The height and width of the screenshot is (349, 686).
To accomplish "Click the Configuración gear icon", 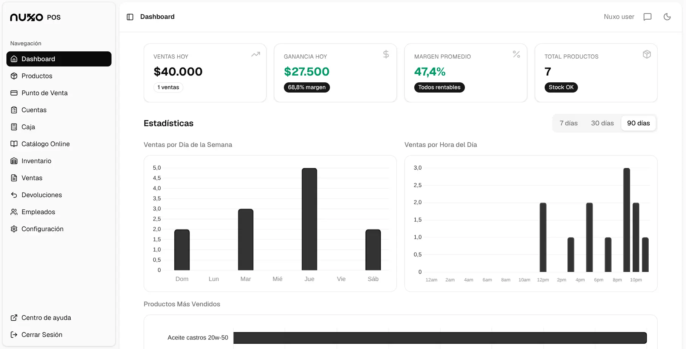I will 14,229.
